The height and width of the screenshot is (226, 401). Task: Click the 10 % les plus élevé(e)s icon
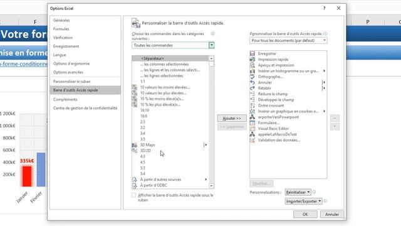pyautogui.click(x=135, y=105)
